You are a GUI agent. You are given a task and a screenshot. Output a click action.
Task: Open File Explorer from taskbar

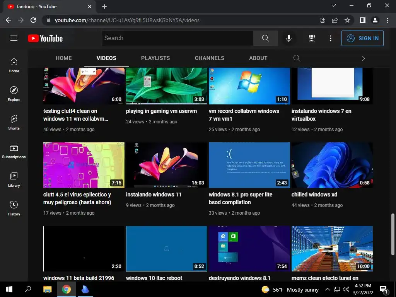pyautogui.click(x=47, y=289)
